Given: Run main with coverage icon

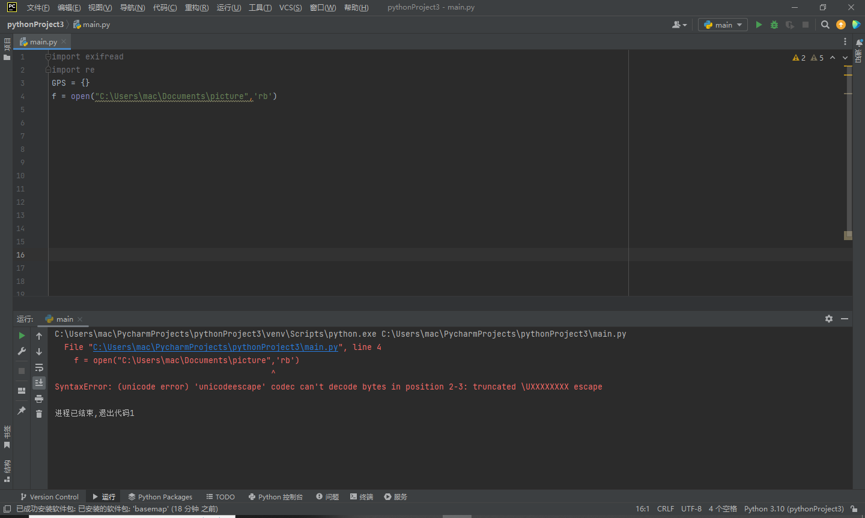Looking at the screenshot, I should pyautogui.click(x=790, y=25).
